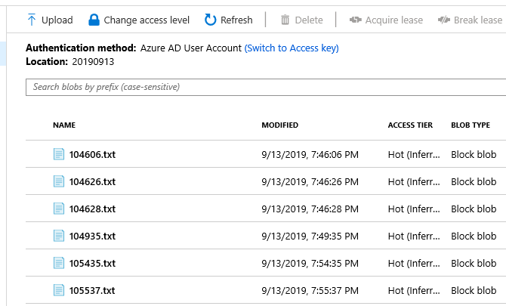The height and width of the screenshot is (306, 506).
Task: Sort blobs by the Name column header
Action: pos(64,125)
